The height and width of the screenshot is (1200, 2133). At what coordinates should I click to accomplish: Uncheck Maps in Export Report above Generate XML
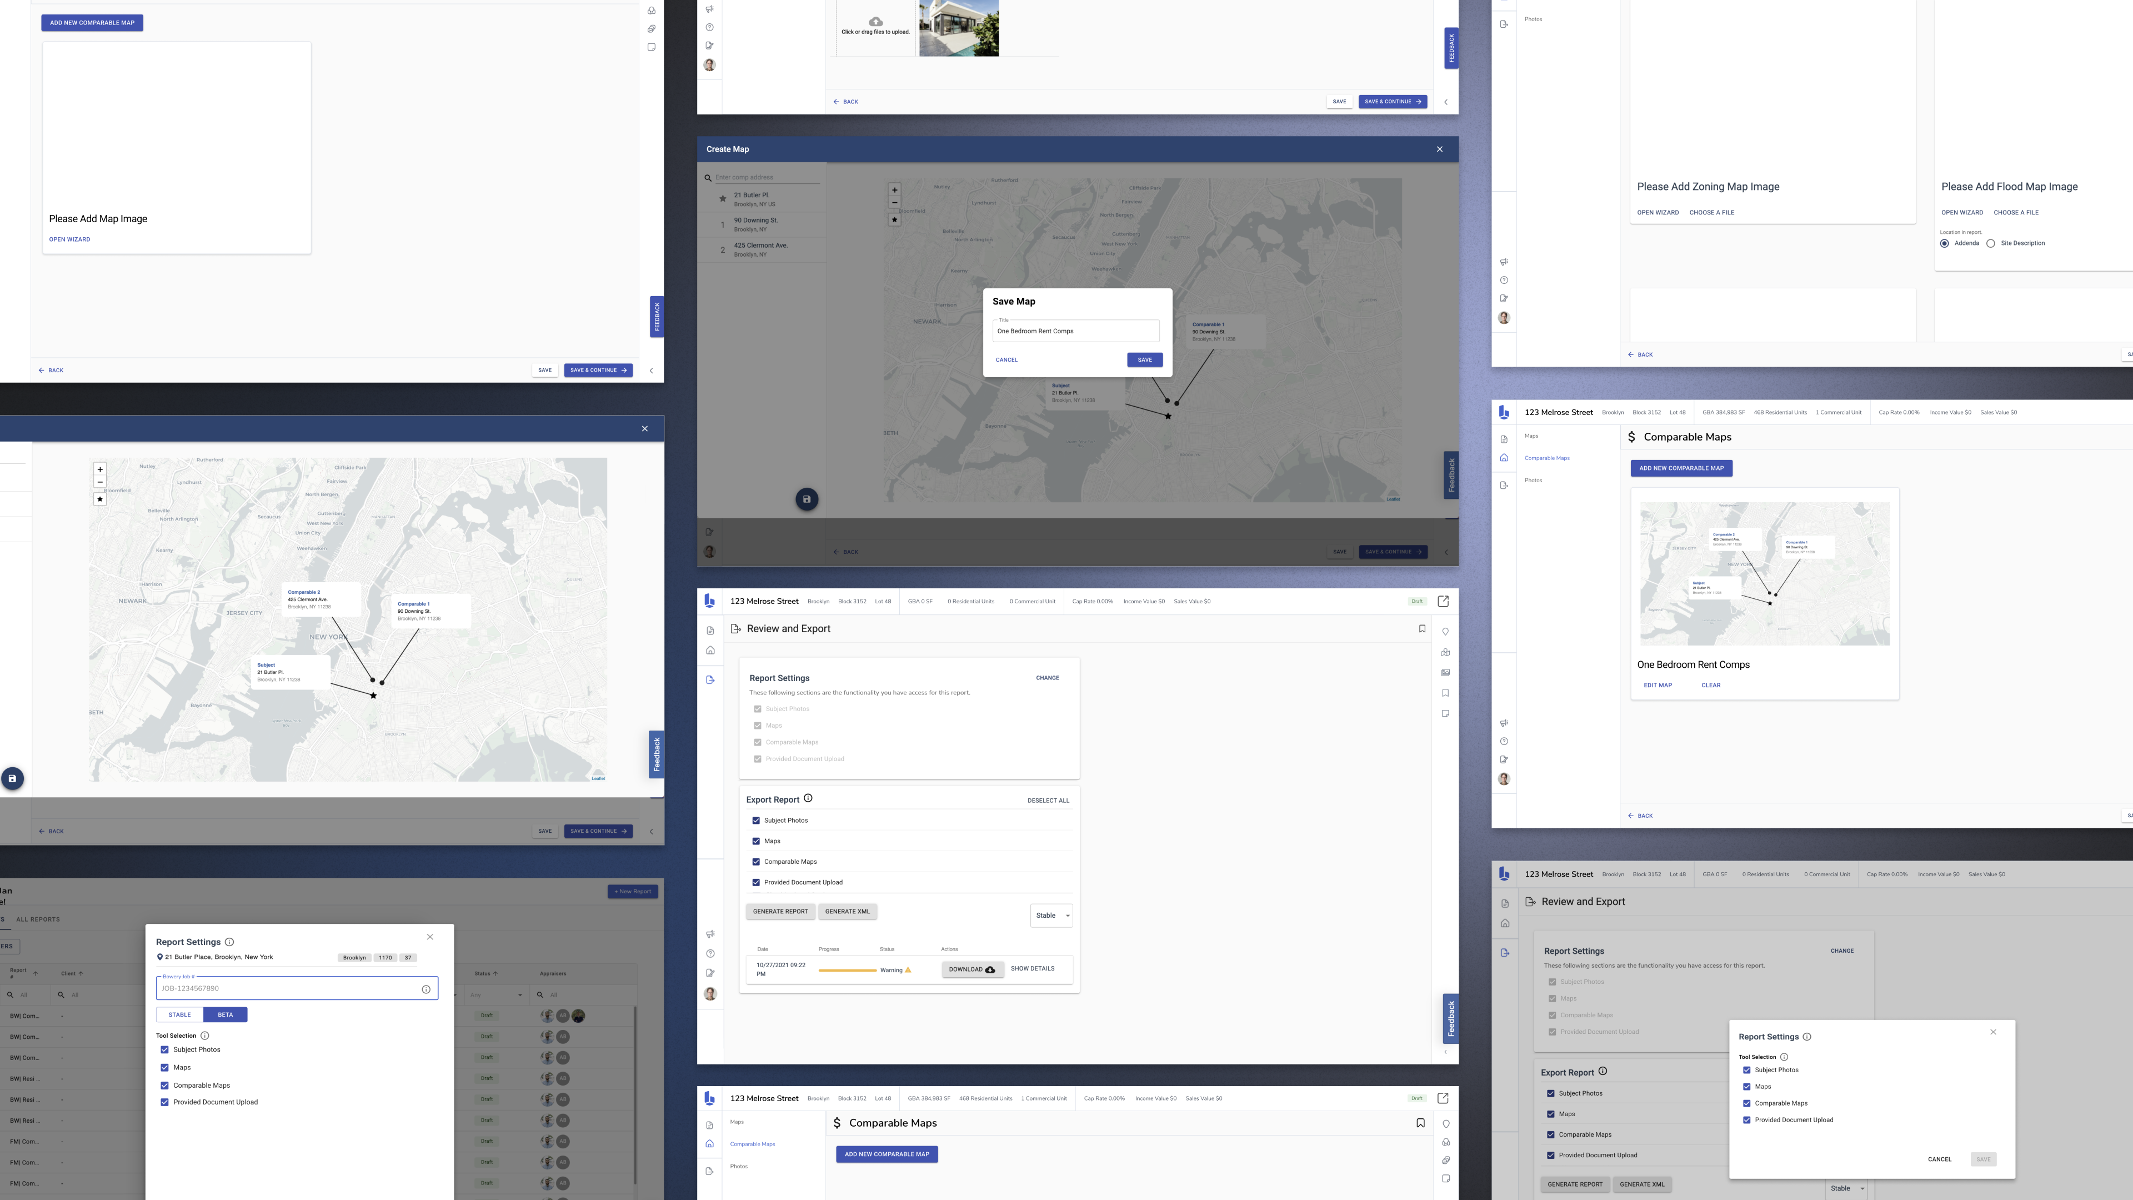[755, 842]
